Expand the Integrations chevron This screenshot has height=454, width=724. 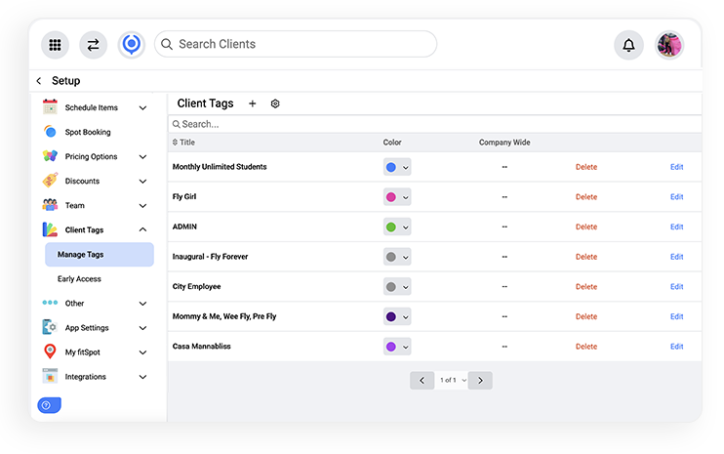[143, 377]
